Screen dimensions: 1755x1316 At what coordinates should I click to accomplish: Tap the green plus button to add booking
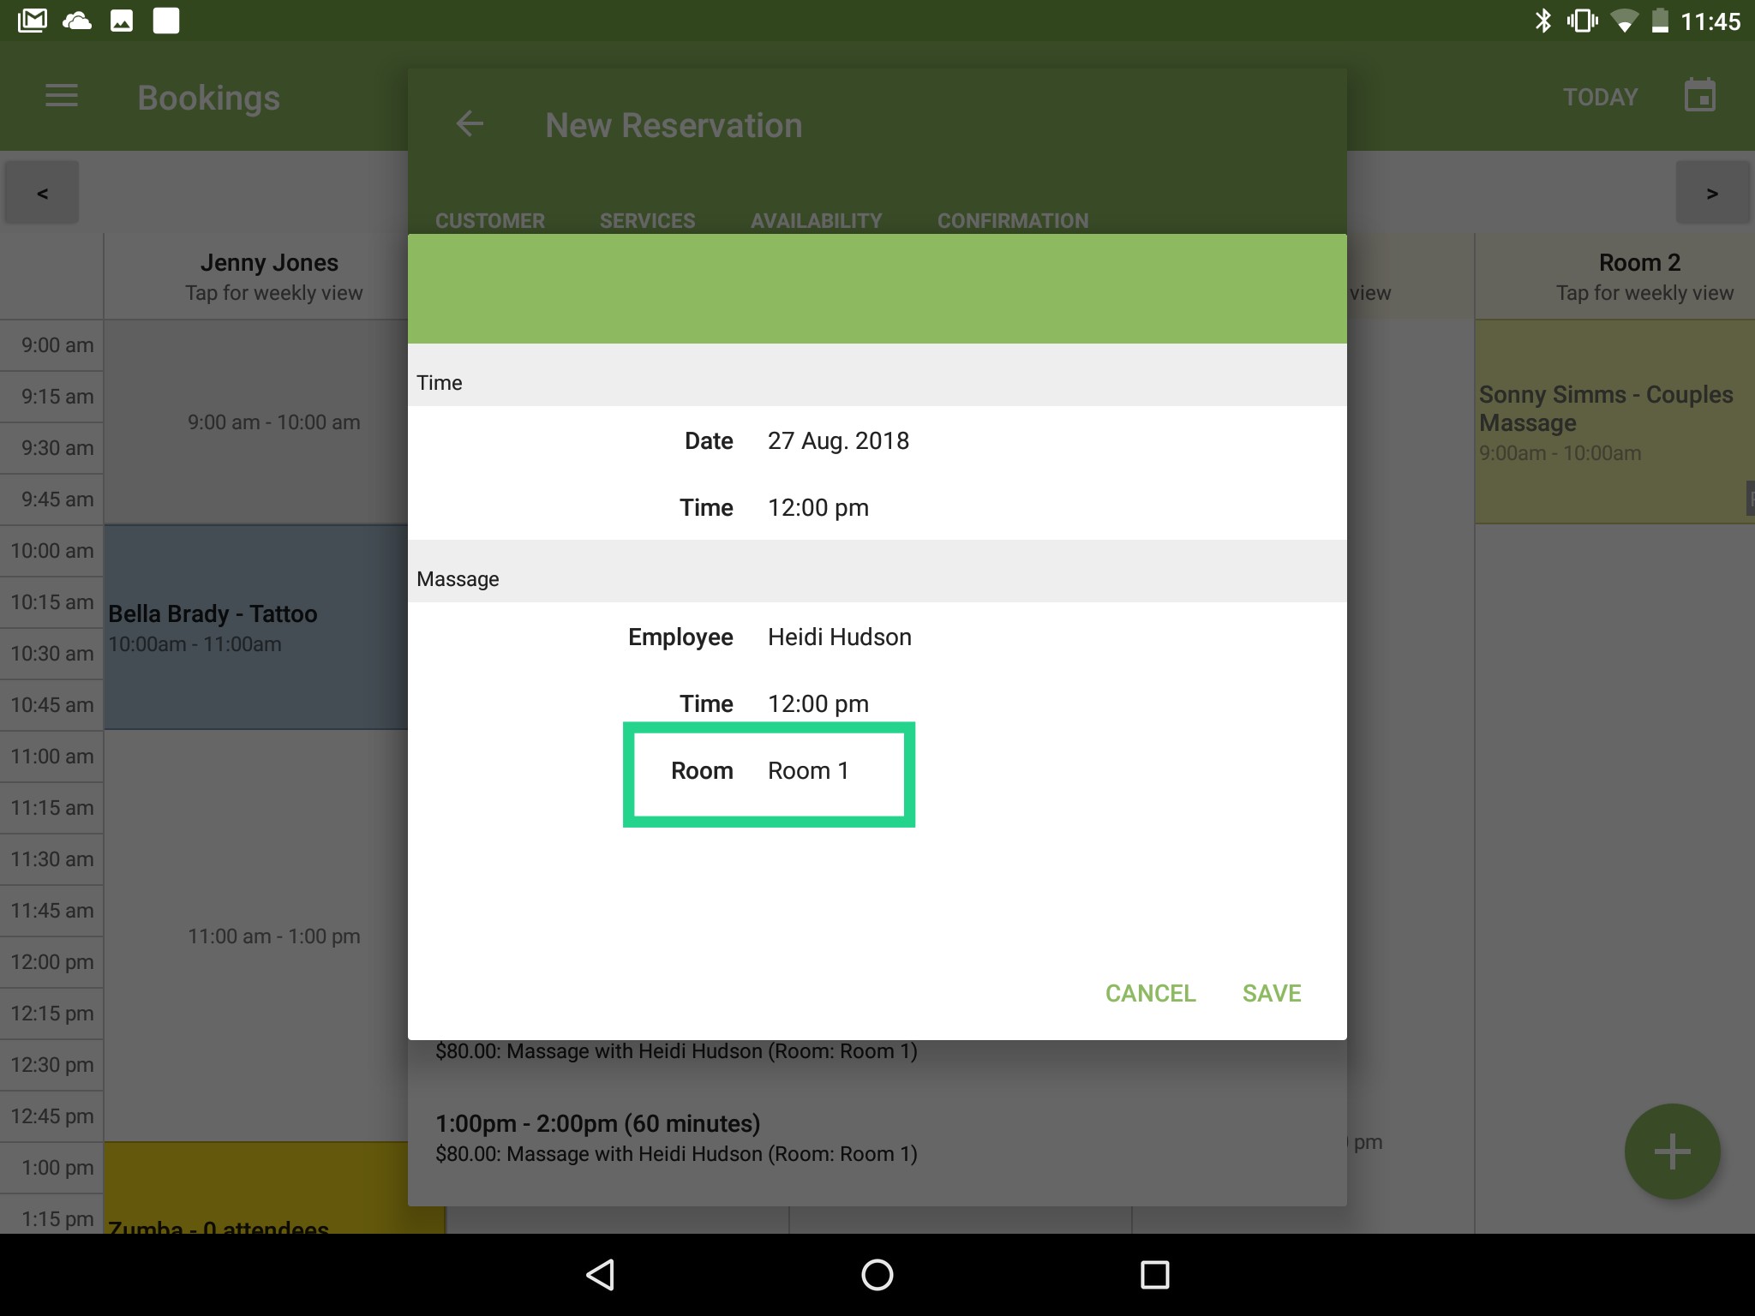1670,1151
